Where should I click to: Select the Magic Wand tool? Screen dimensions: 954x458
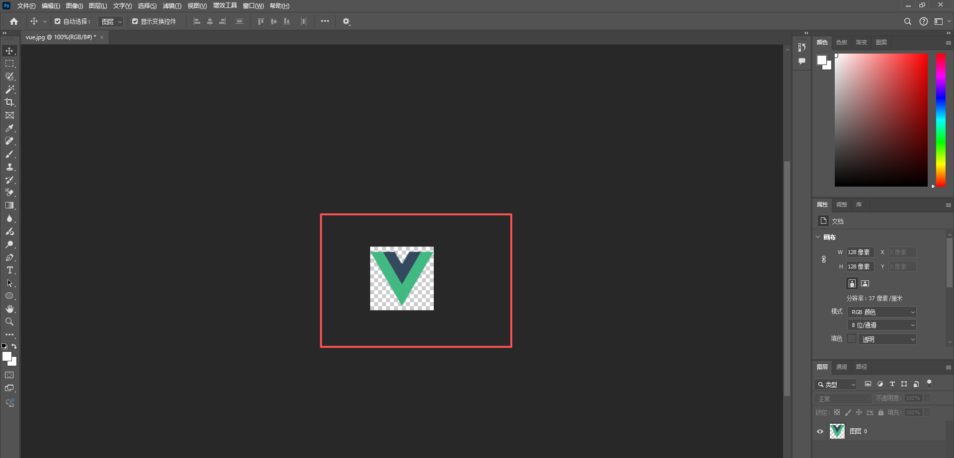pyautogui.click(x=9, y=89)
